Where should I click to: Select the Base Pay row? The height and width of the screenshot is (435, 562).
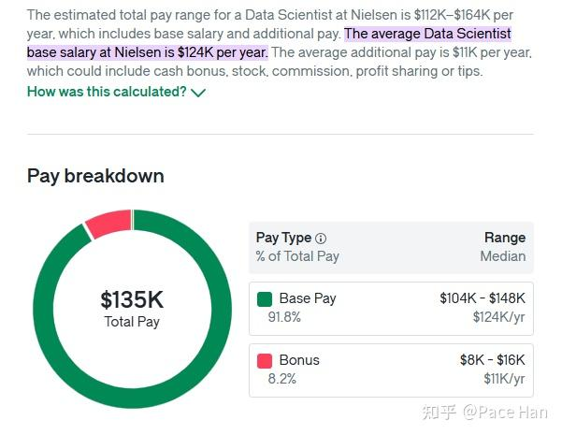coord(391,309)
